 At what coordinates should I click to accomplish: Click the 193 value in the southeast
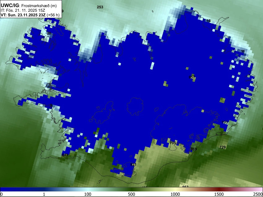(x=225, y=122)
